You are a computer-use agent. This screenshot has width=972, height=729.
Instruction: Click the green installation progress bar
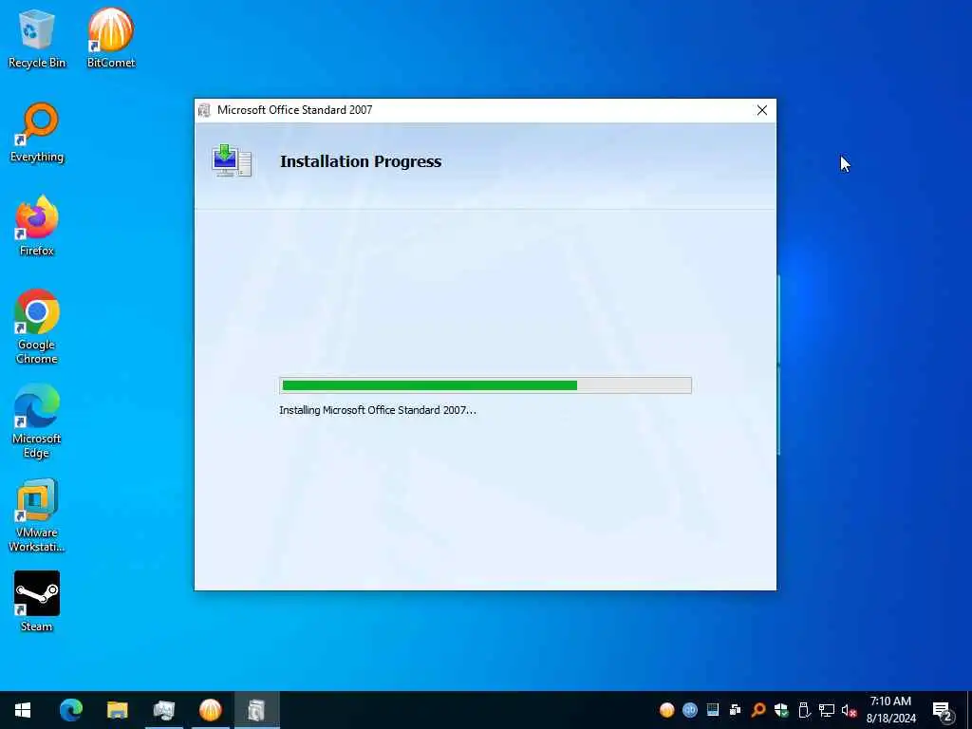[x=485, y=385]
